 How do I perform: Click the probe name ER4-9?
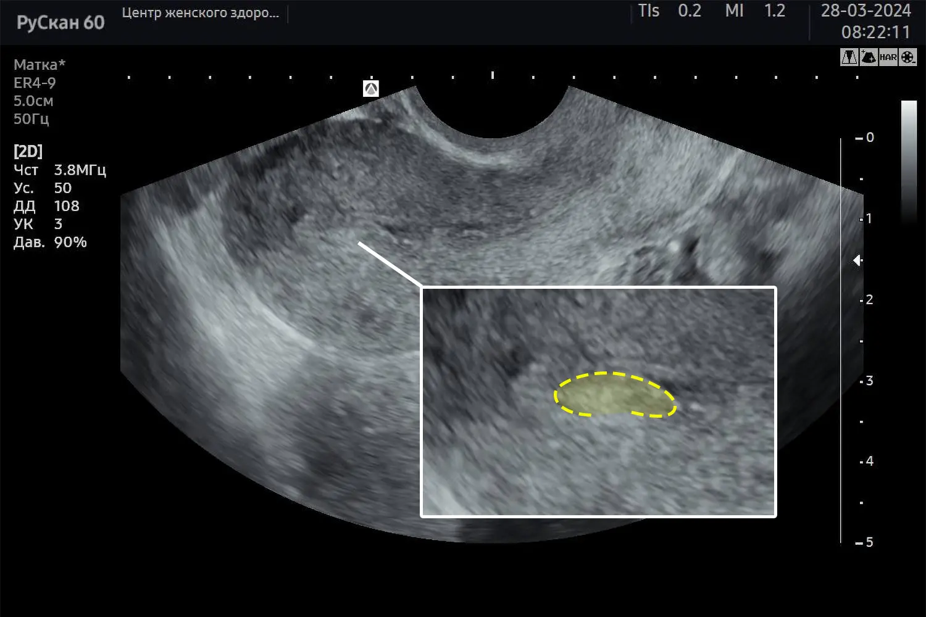pyautogui.click(x=35, y=83)
